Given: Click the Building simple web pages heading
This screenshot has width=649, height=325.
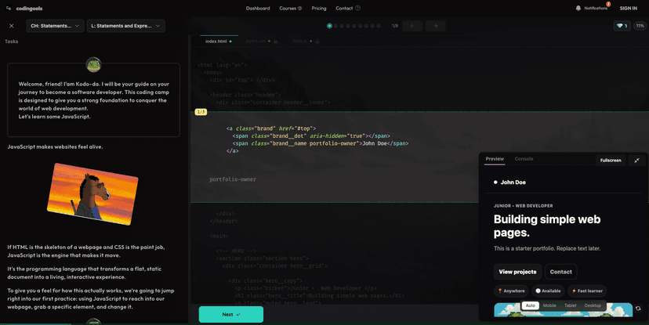Looking at the screenshot, I should click(547, 226).
